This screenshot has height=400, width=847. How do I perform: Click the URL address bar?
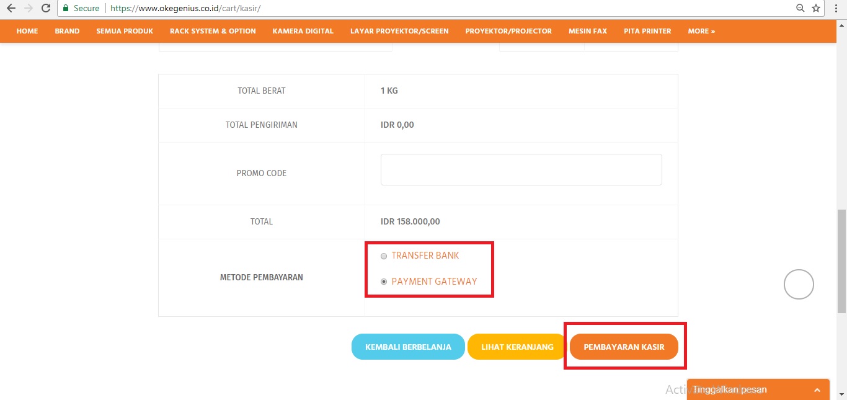point(434,9)
